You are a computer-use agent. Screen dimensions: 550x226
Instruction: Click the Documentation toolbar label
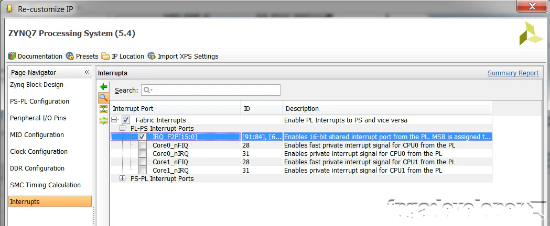tap(40, 56)
